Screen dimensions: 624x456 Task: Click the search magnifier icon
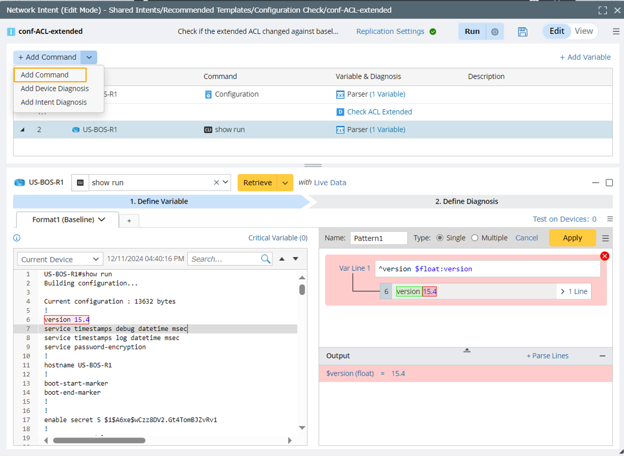click(266, 259)
